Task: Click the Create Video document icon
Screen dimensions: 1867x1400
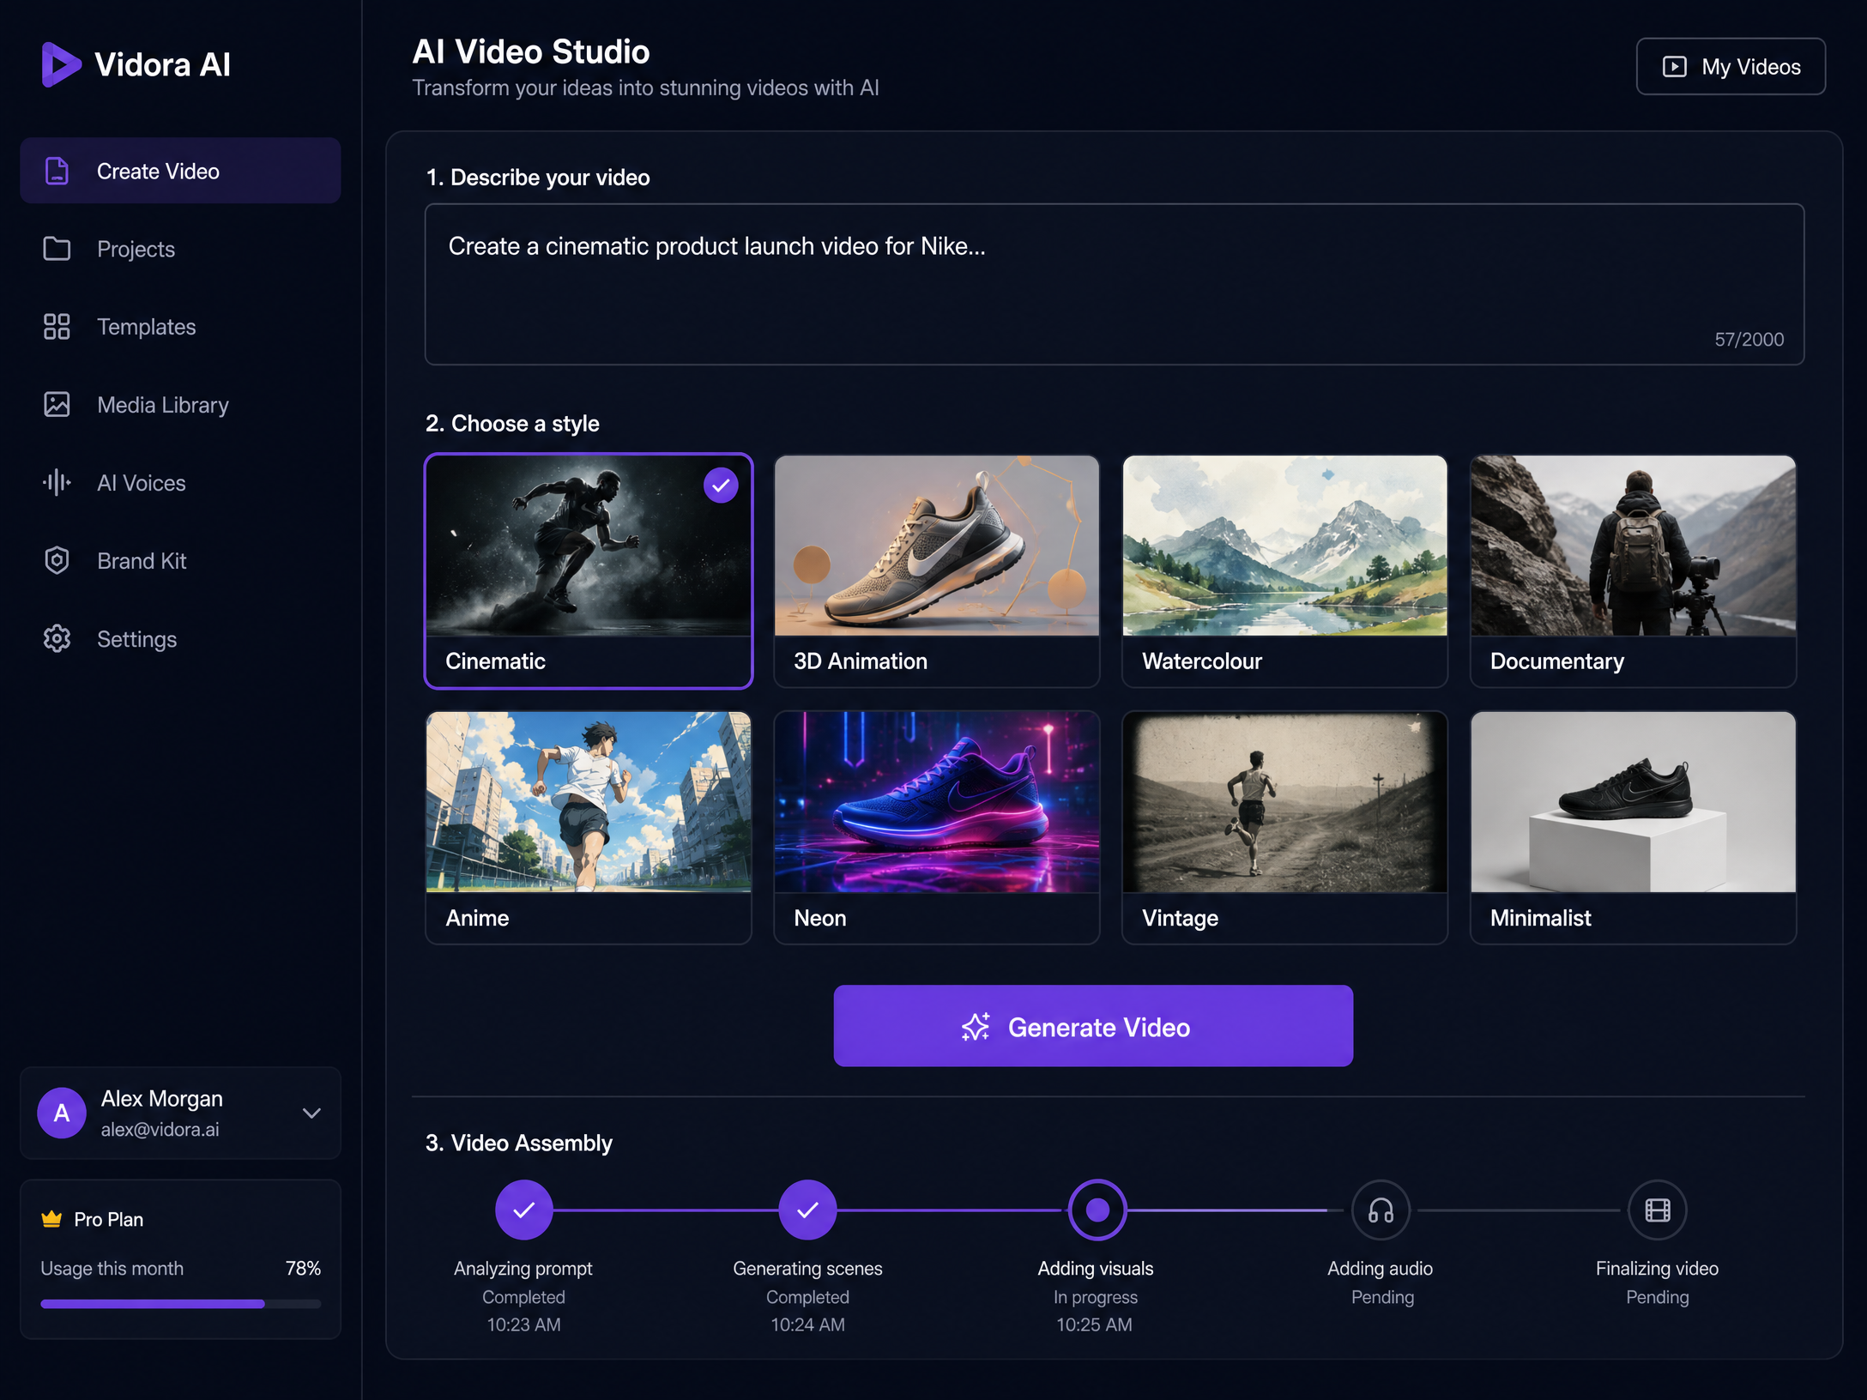Action: click(x=57, y=171)
